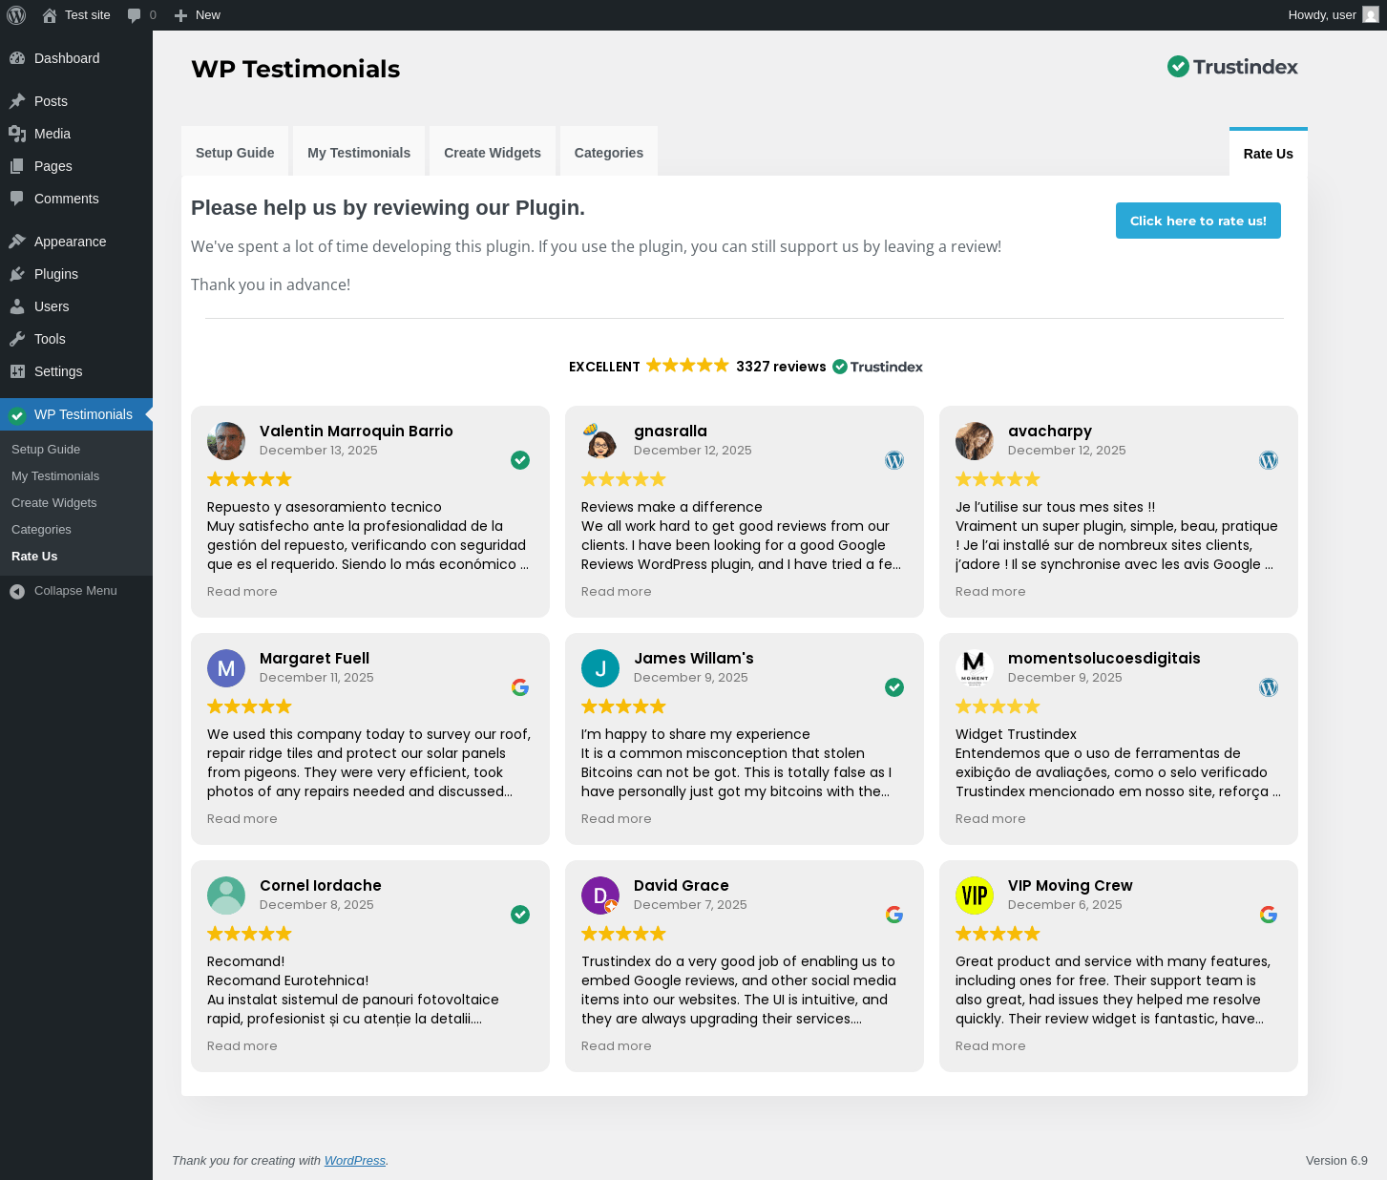Follow the WordPress link in the footer
Viewport: 1387px width, 1180px height.
[355, 1161]
